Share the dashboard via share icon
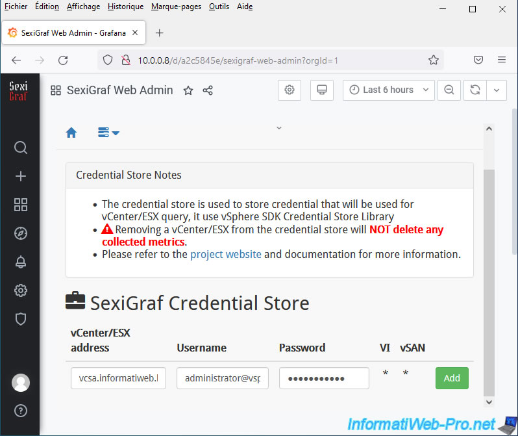This screenshot has width=518, height=436. [208, 90]
